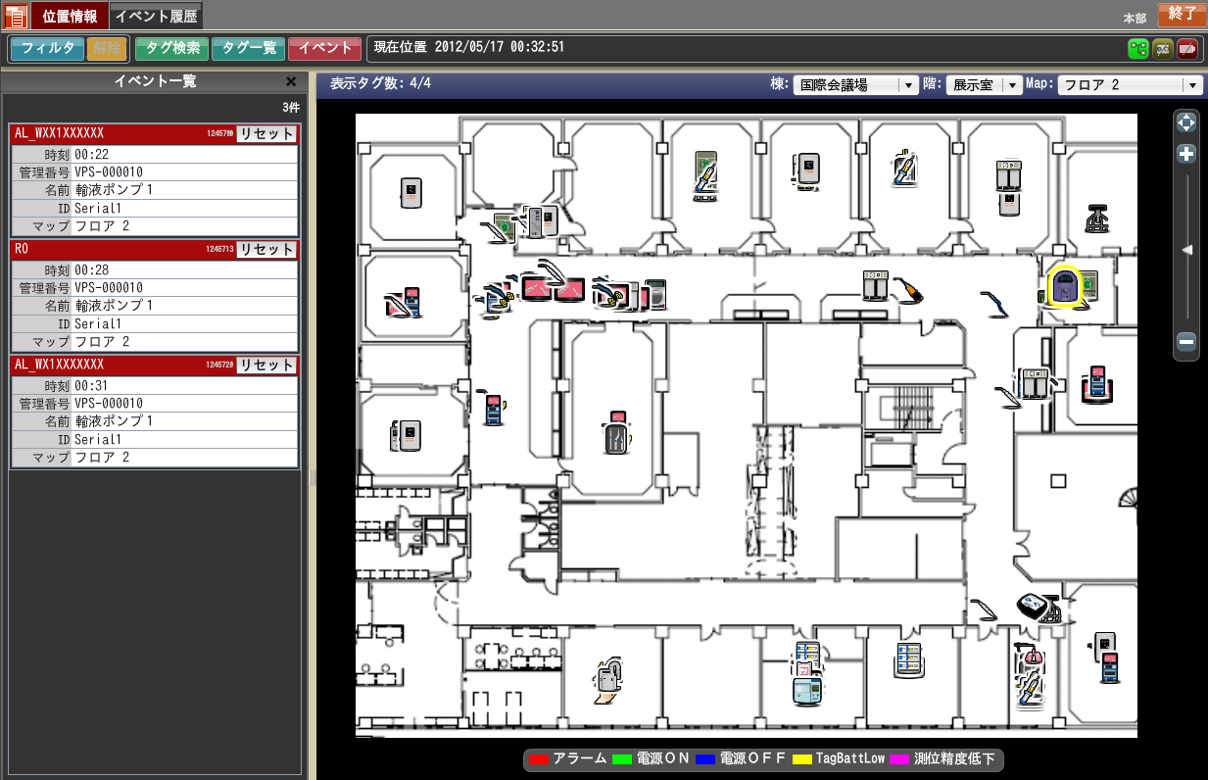Switch to the イベント履歴 tab
Screen dimensions: 1208x780
click(155, 17)
